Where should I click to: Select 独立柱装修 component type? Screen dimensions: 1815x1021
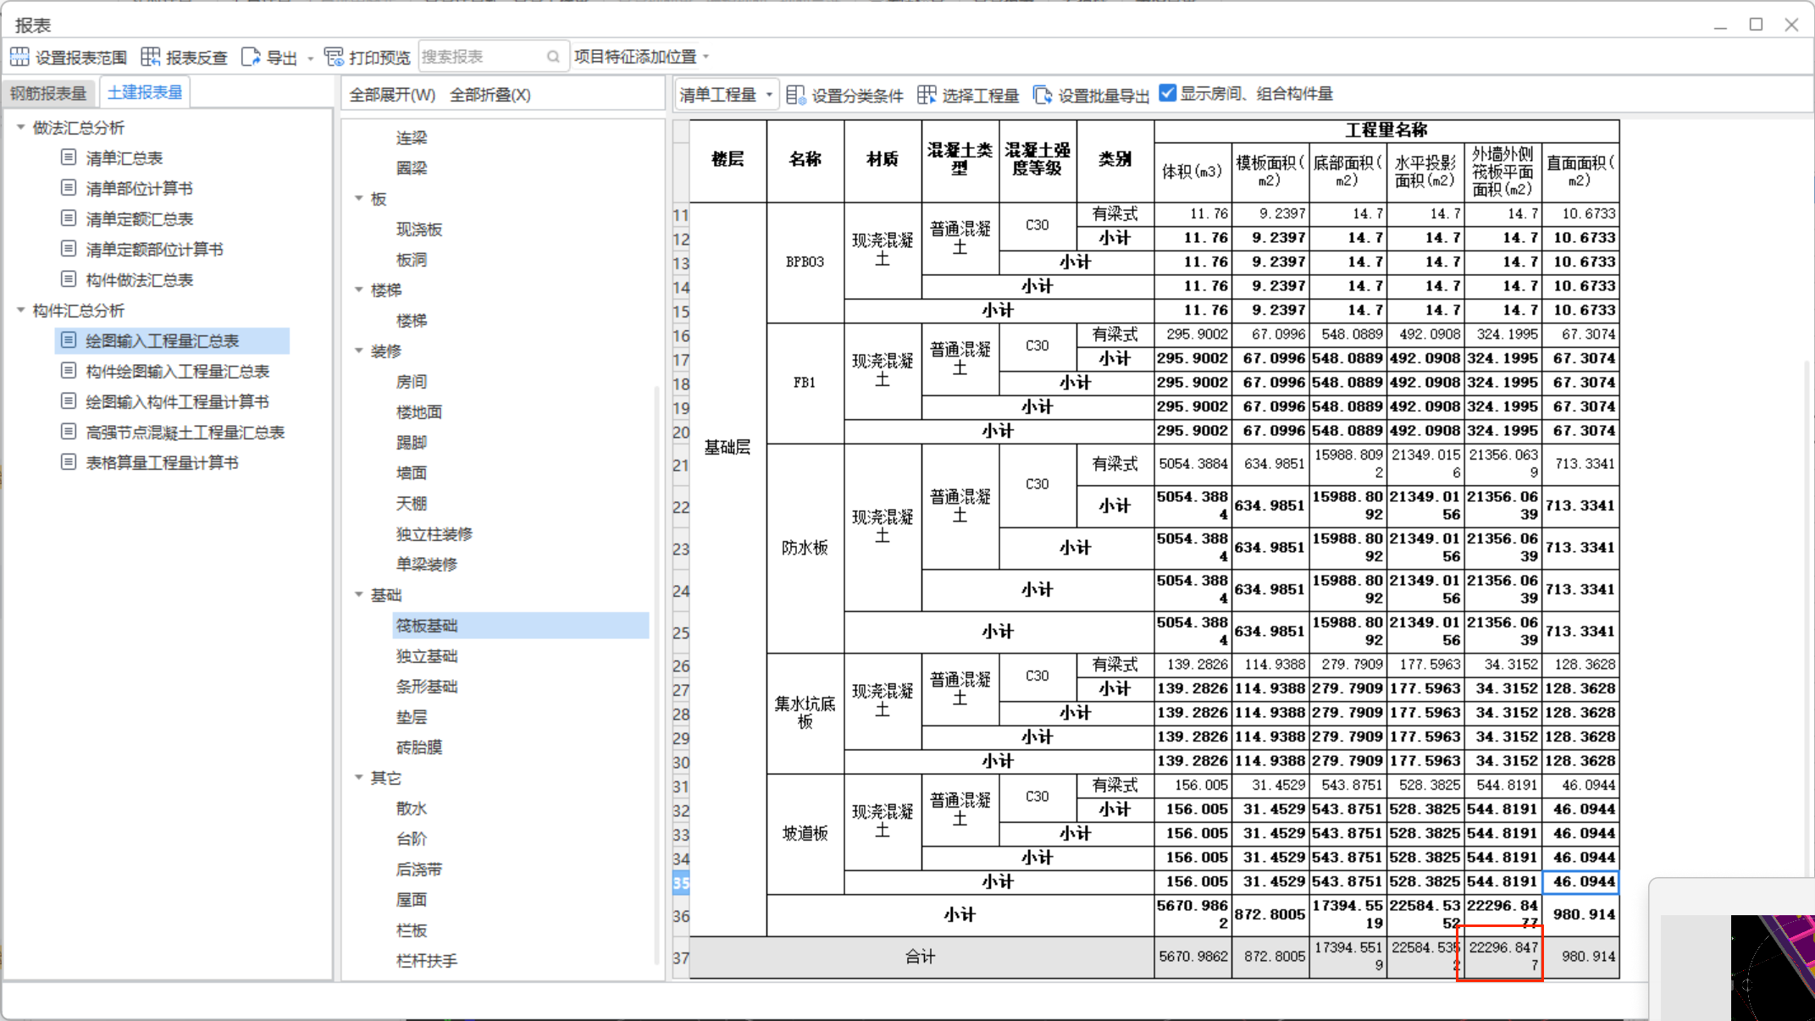(434, 533)
